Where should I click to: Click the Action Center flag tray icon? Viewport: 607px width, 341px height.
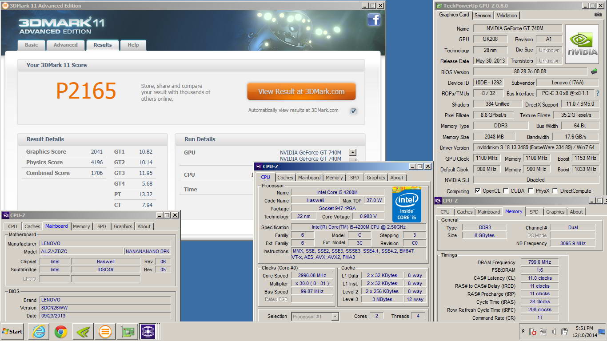click(532, 332)
